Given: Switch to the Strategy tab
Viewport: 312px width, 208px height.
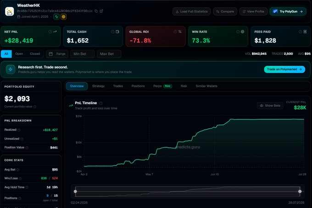Looking at the screenshot, I should tap(98, 86).
